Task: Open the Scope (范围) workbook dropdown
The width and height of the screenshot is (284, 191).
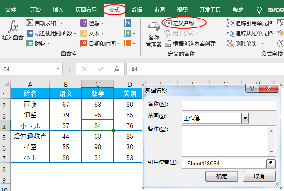Action: 245,118
